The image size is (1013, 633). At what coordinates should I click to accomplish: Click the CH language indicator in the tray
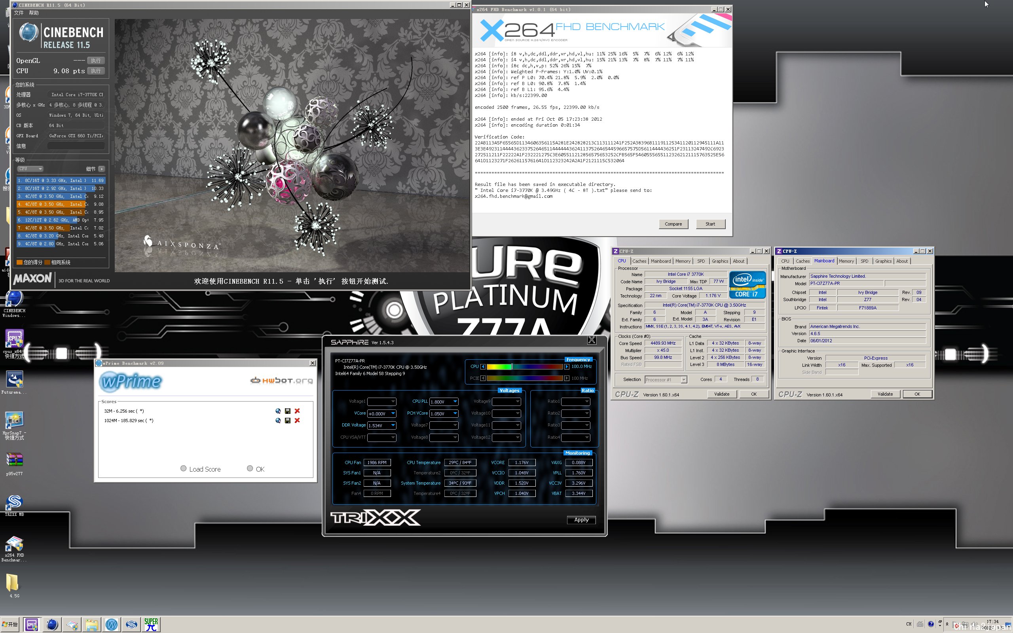click(x=909, y=624)
